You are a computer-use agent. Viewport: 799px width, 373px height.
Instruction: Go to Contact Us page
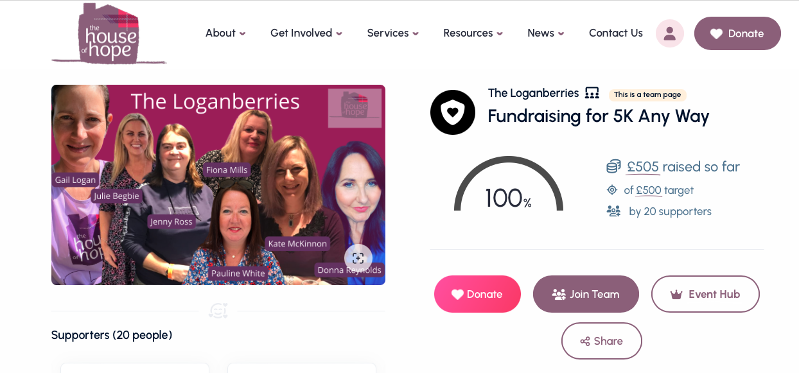[x=616, y=33]
